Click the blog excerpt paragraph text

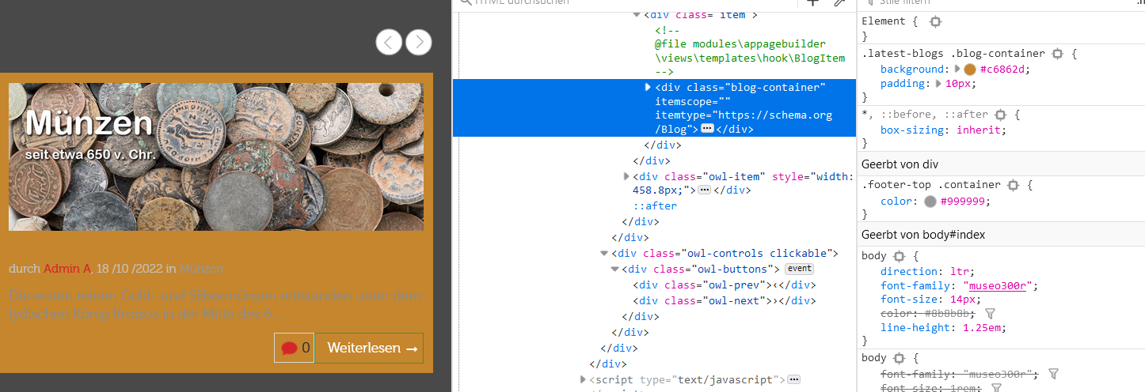(x=215, y=304)
